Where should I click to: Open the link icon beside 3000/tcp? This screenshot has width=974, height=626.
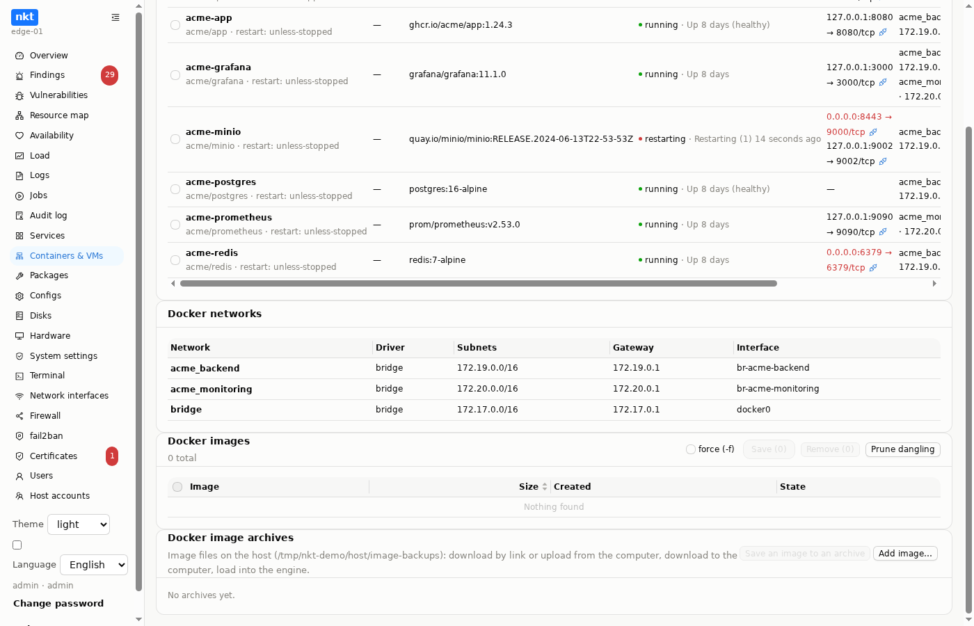[x=883, y=82]
